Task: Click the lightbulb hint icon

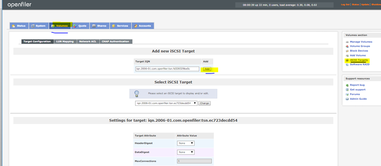Action: pos(137,93)
